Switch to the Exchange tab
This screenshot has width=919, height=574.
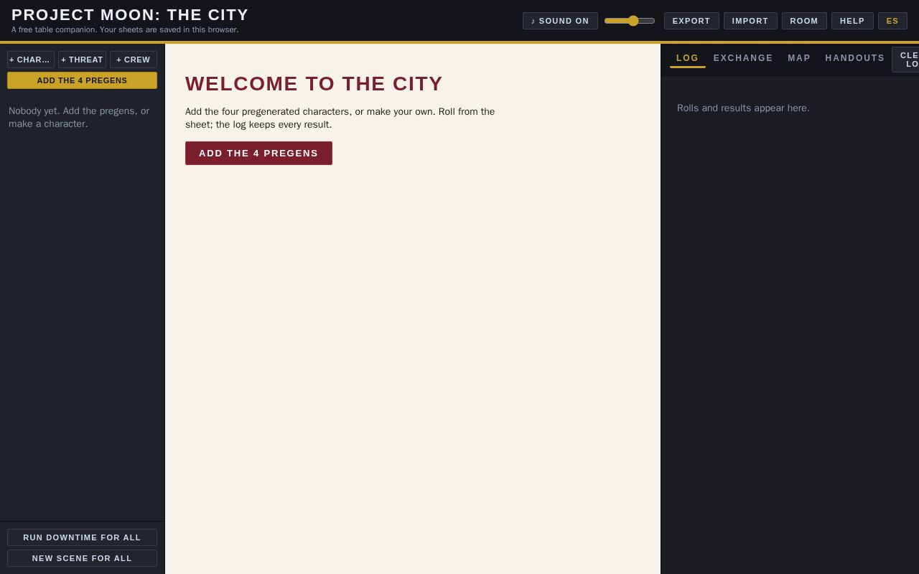coord(743,58)
